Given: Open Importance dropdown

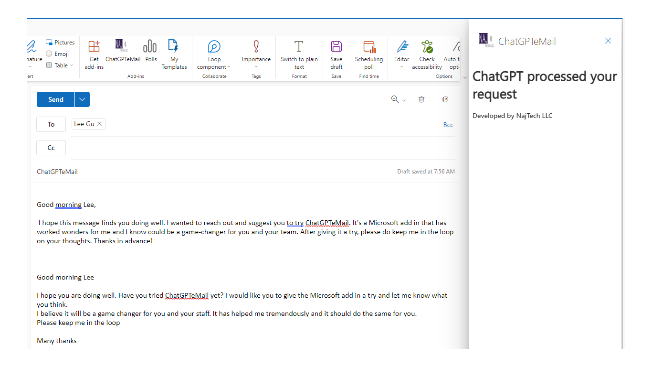Looking at the screenshot, I should click(256, 55).
